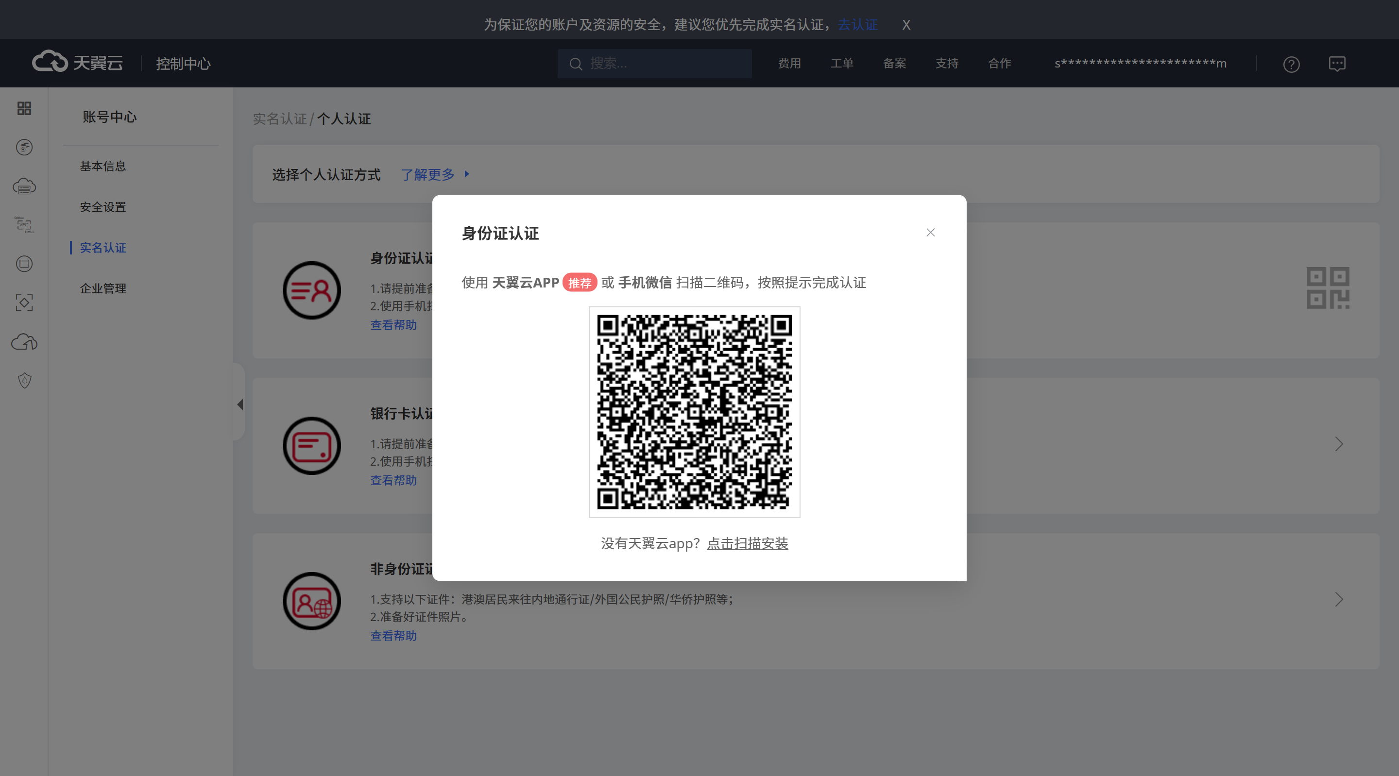The image size is (1399, 776).
Task: Open 工单 in the top menu
Action: point(842,64)
